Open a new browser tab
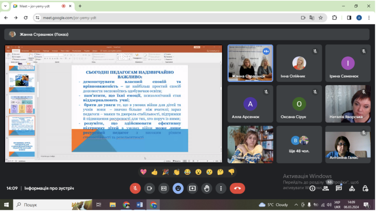 point(80,6)
